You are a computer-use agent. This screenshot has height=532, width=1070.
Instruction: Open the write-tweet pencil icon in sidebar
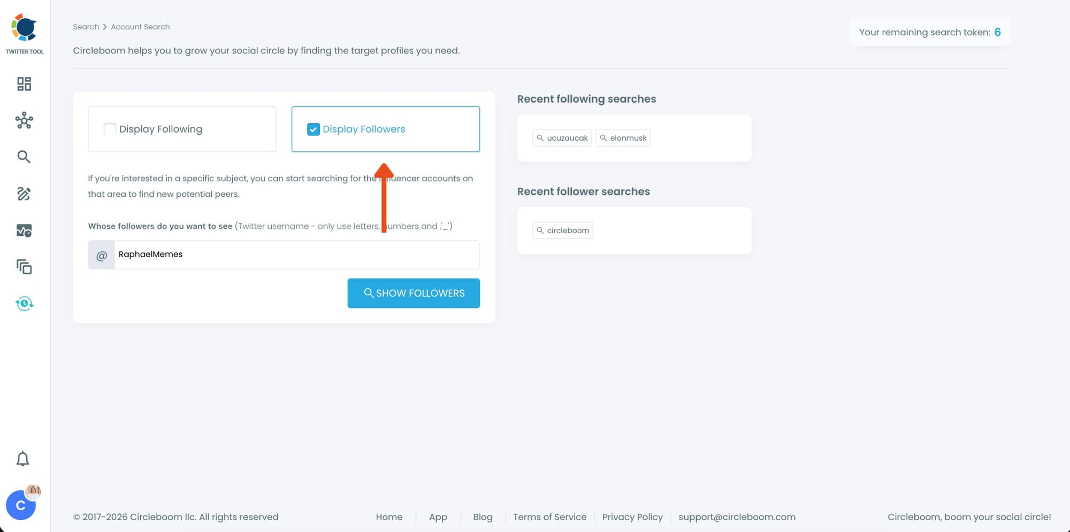[24, 194]
